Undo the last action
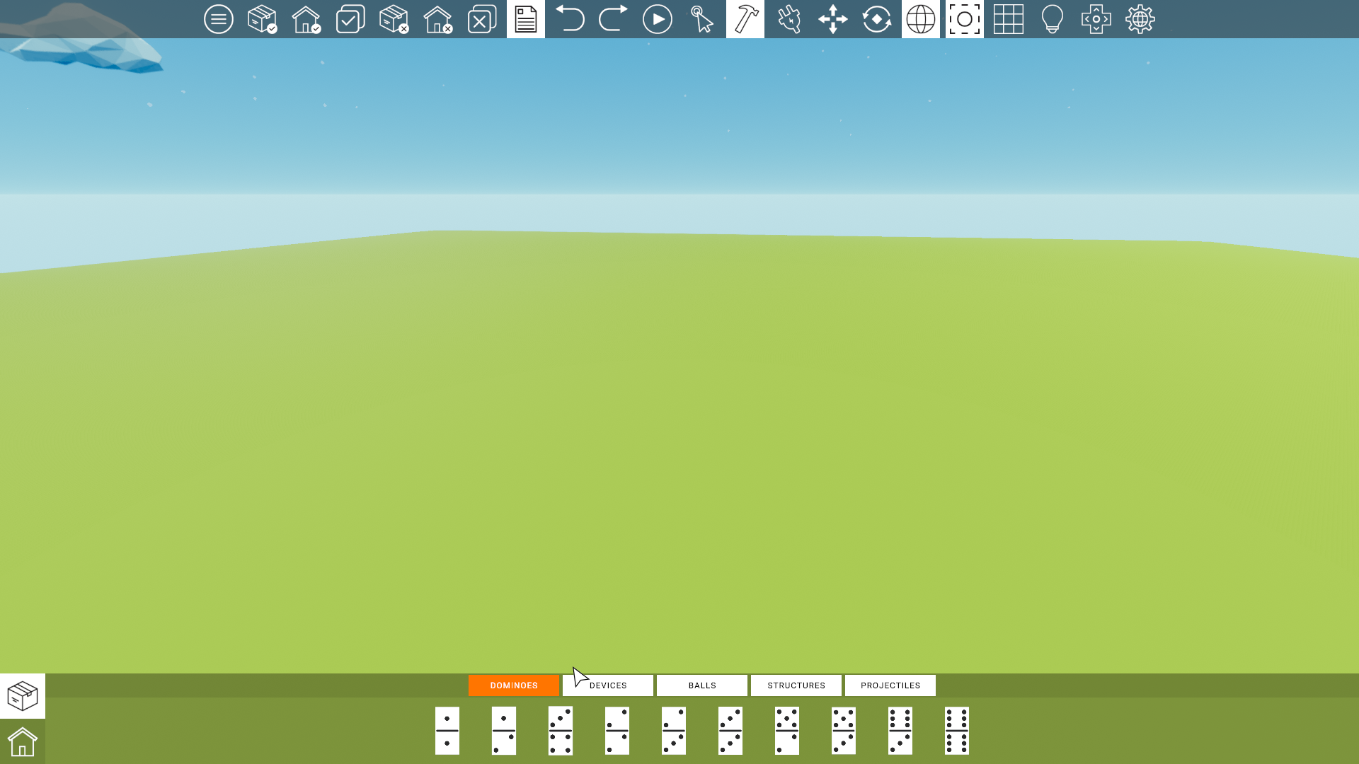The height and width of the screenshot is (764, 1359). click(570, 19)
